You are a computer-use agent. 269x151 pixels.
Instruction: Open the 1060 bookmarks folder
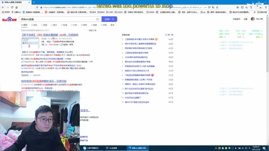click(x=110, y=12)
